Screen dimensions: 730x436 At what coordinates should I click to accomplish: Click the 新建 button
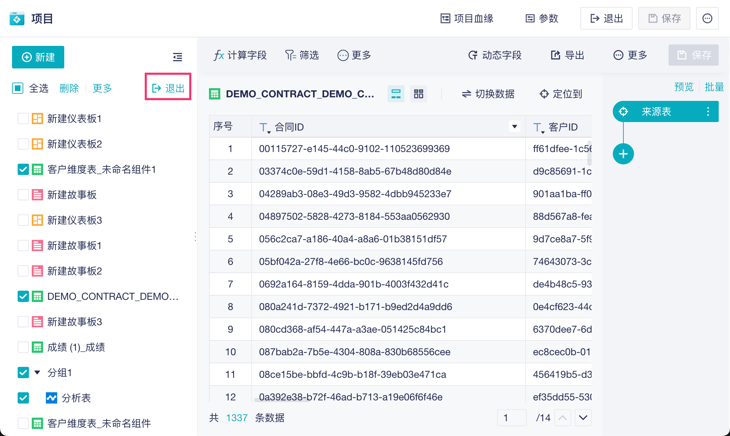pos(38,57)
